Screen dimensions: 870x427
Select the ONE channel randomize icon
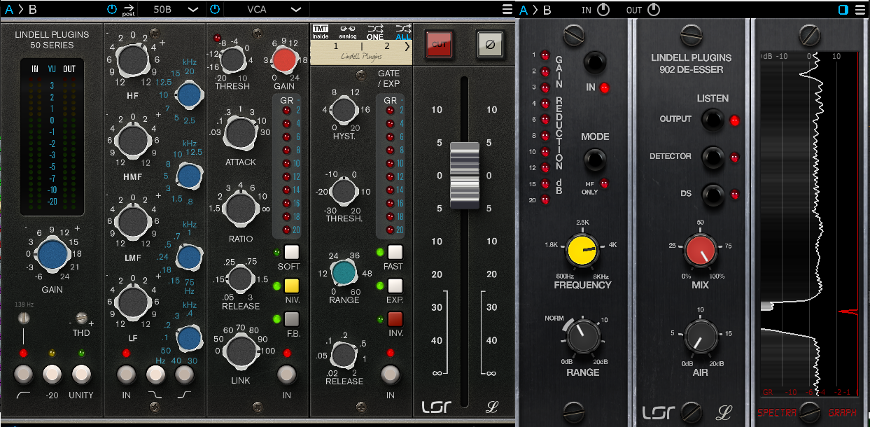[x=375, y=31]
